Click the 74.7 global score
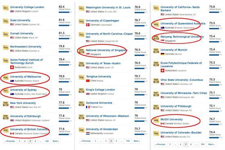This screenshot has height=150, width=225. pyautogui.click(x=212, y=119)
